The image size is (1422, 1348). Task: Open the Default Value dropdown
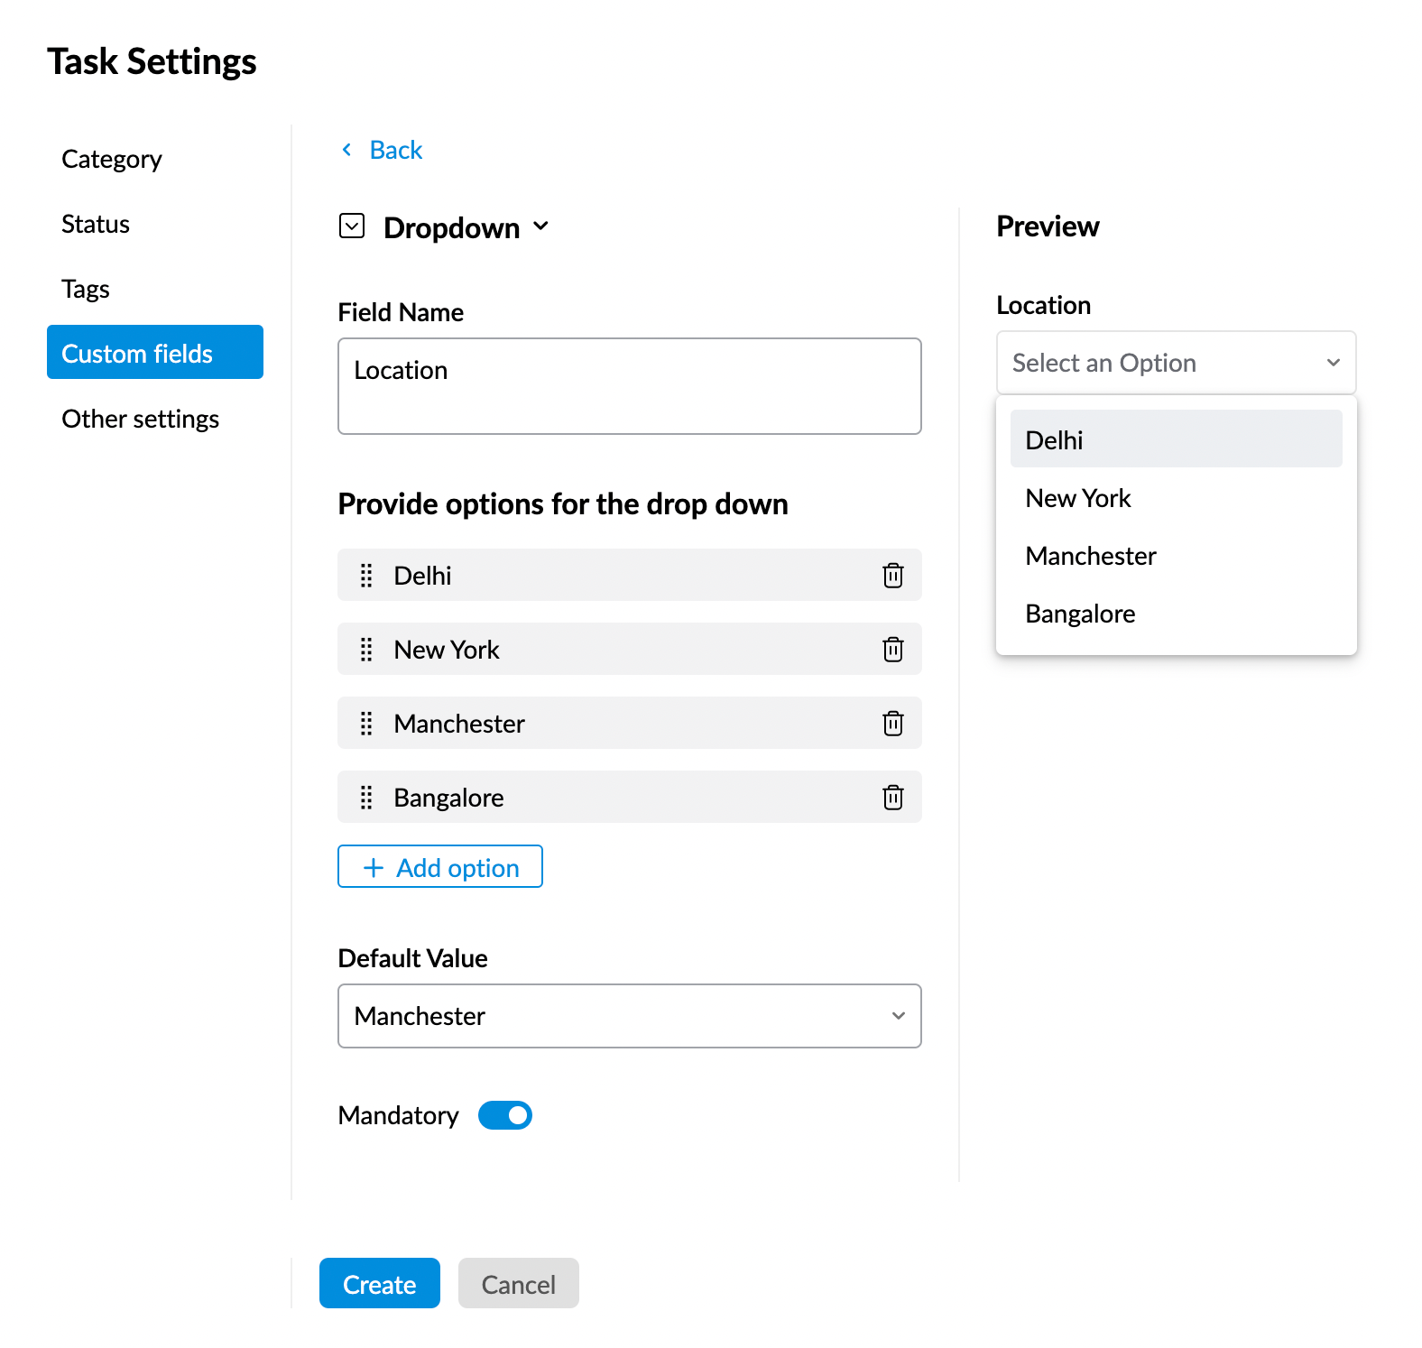point(629,1016)
